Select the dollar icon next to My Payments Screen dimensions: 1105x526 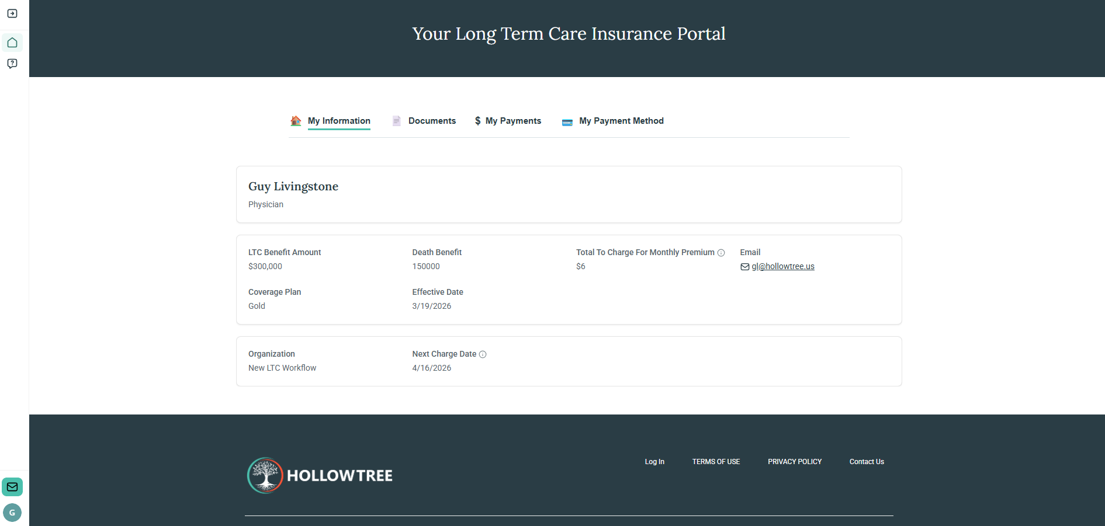pyautogui.click(x=477, y=121)
